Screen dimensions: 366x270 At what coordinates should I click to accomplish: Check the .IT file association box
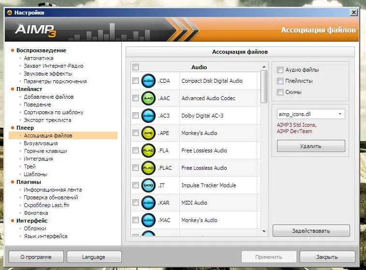pos(135,185)
